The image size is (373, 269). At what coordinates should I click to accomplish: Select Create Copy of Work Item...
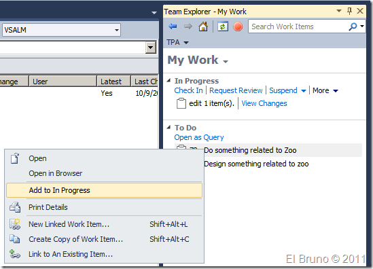(x=104, y=239)
